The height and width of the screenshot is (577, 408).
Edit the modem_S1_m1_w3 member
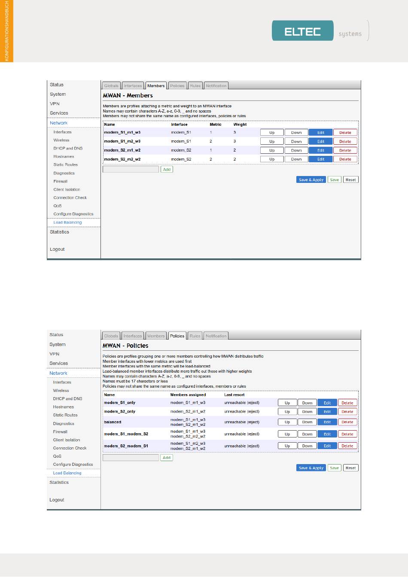click(x=320, y=133)
